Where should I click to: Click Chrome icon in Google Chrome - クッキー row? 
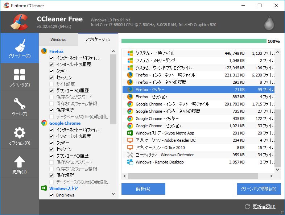pyautogui.click(x=130, y=119)
